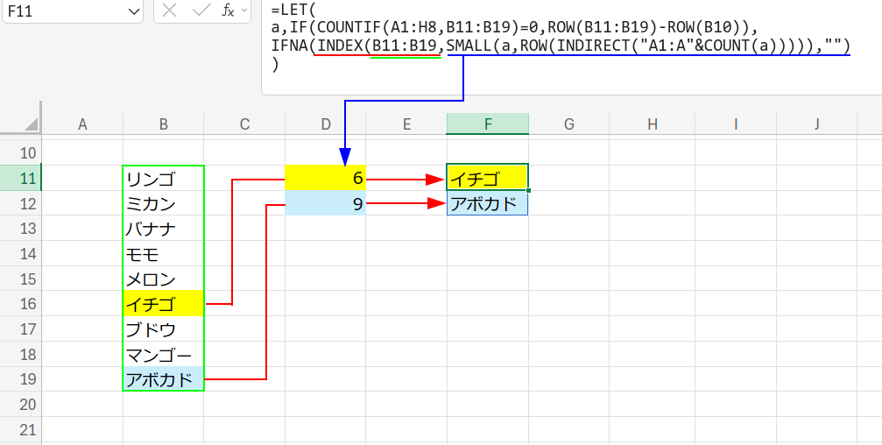Open the Name Box dropdown arrow
This screenshot has width=882, height=445.
tap(134, 11)
